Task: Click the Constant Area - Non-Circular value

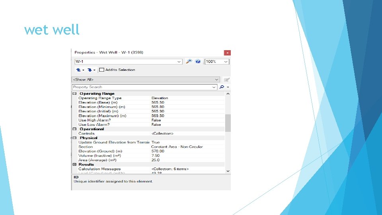Action: pyautogui.click(x=177, y=147)
